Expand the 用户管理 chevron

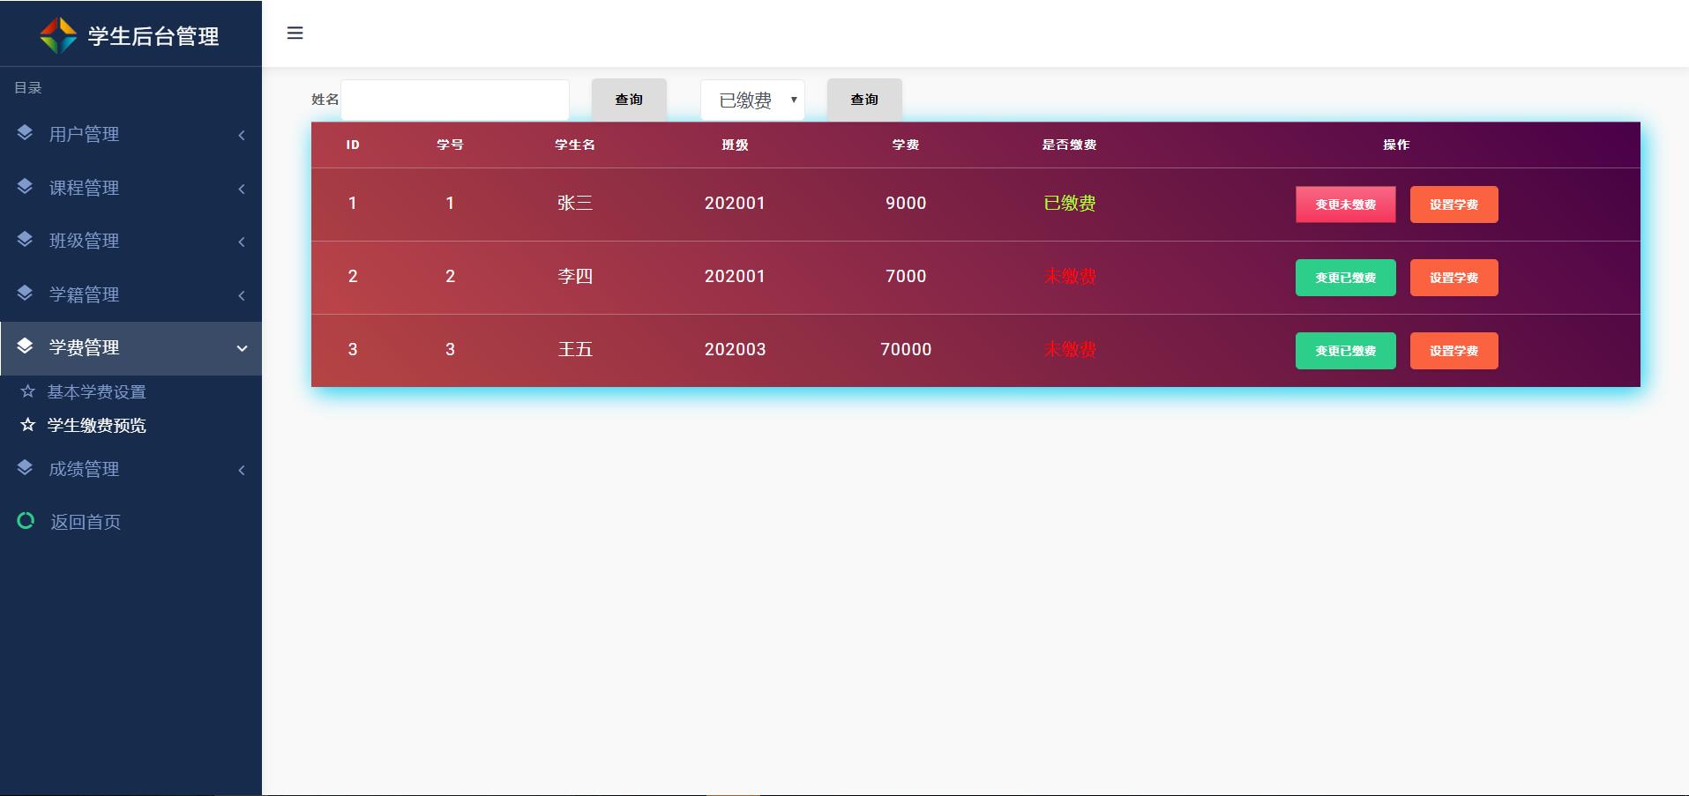[x=242, y=135]
